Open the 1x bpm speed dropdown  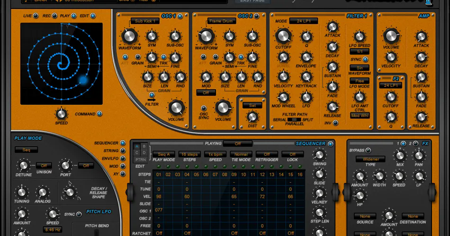tap(215, 154)
